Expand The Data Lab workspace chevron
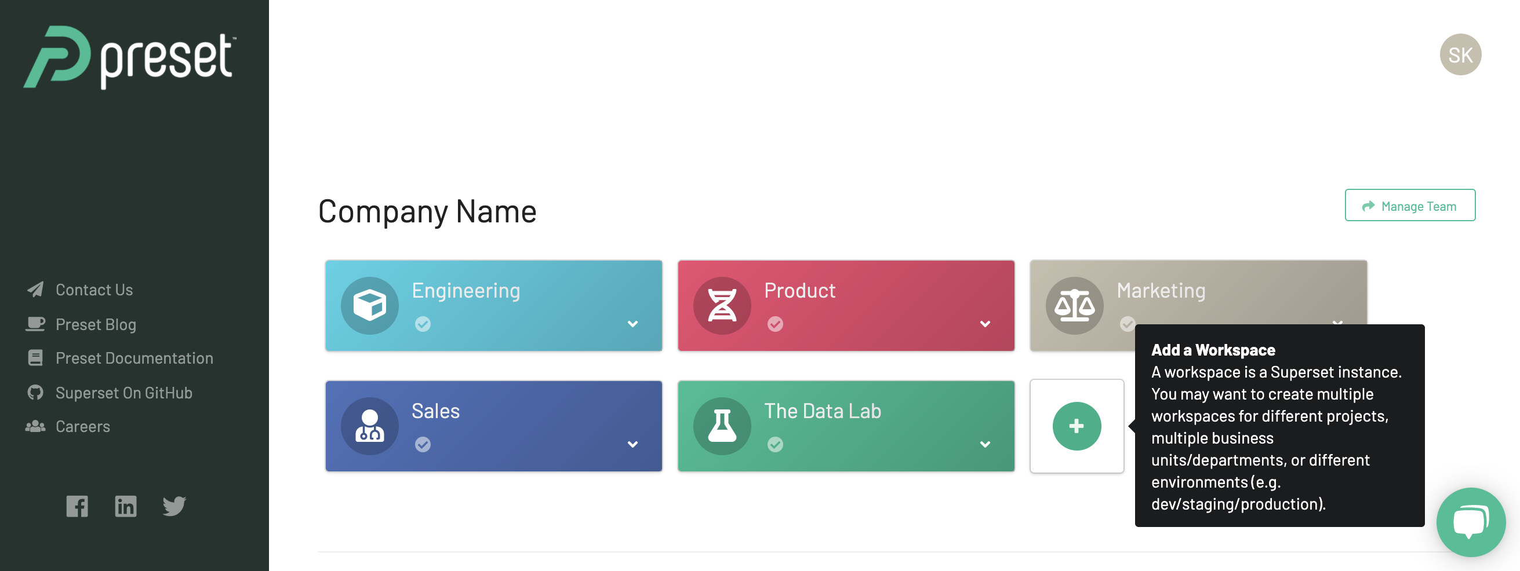Image resolution: width=1520 pixels, height=571 pixels. (x=985, y=444)
